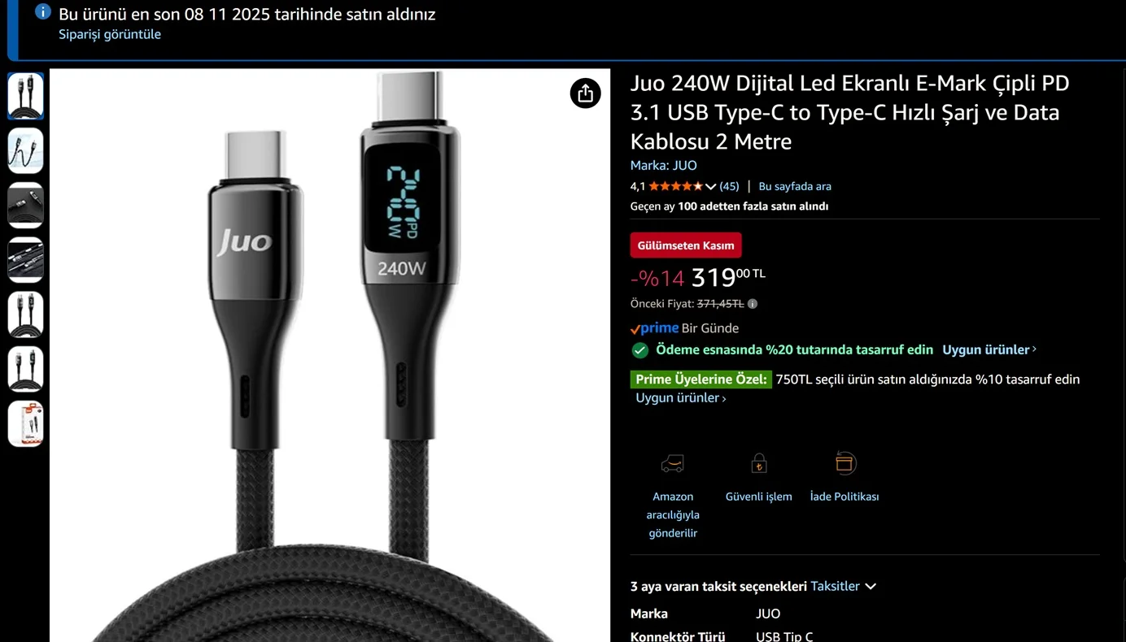Open the rating breakdown chevron beside stars
Viewport: 1126px width, 642px height.
[710, 187]
